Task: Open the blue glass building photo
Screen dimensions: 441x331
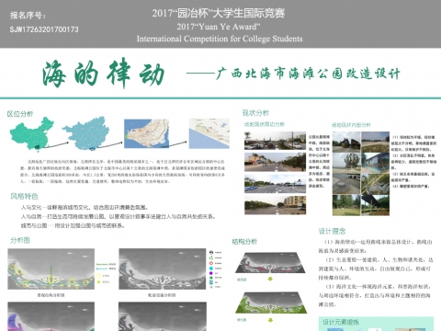Action: coord(376,163)
